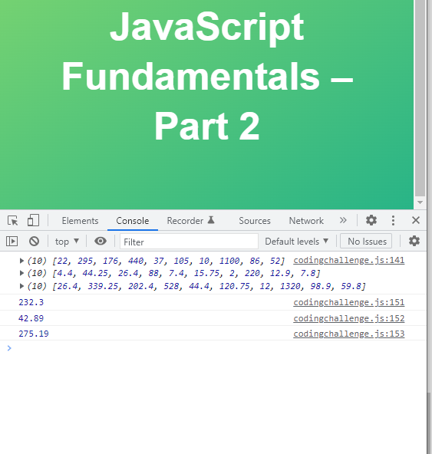Open DevTools settings gear
Screen dimensions: 432x454
[x=371, y=220]
